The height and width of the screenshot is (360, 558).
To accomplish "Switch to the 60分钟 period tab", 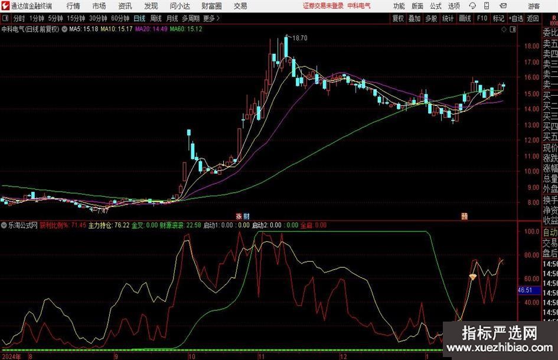I will (120, 18).
